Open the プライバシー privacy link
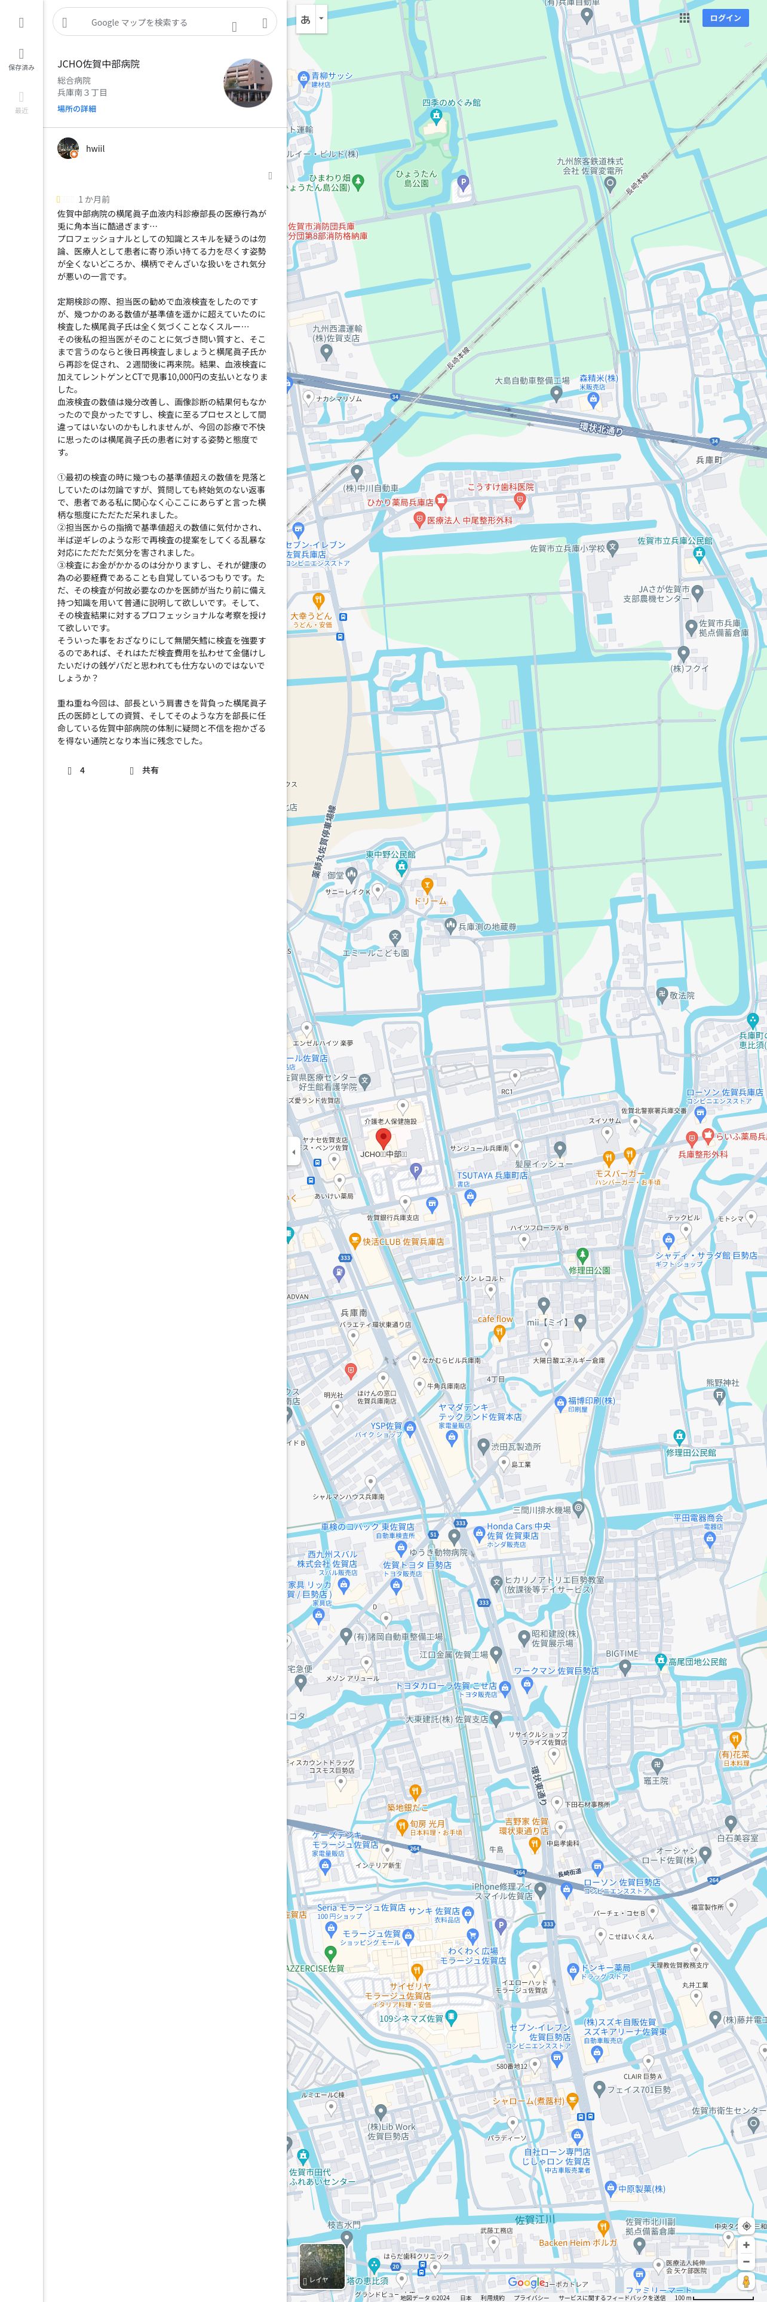This screenshot has height=2302, width=767. click(531, 2298)
